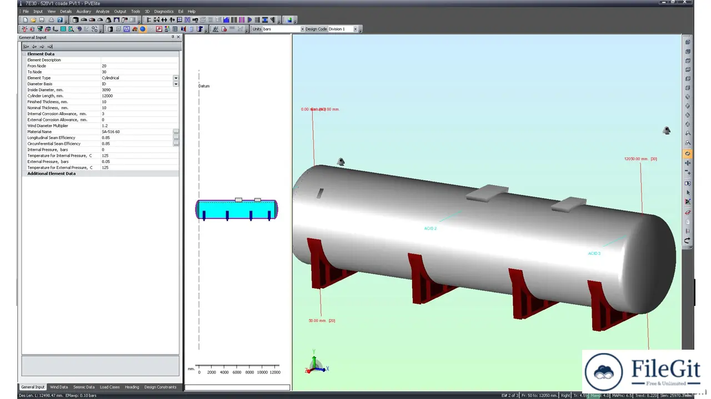Click the go to first element arrow
The width and height of the screenshot is (711, 399).
[x=26, y=47]
